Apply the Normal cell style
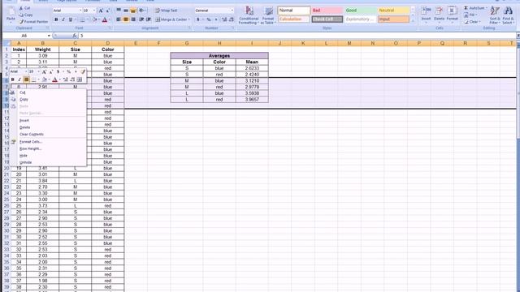Screen dimensions: 520x292 click(294, 11)
